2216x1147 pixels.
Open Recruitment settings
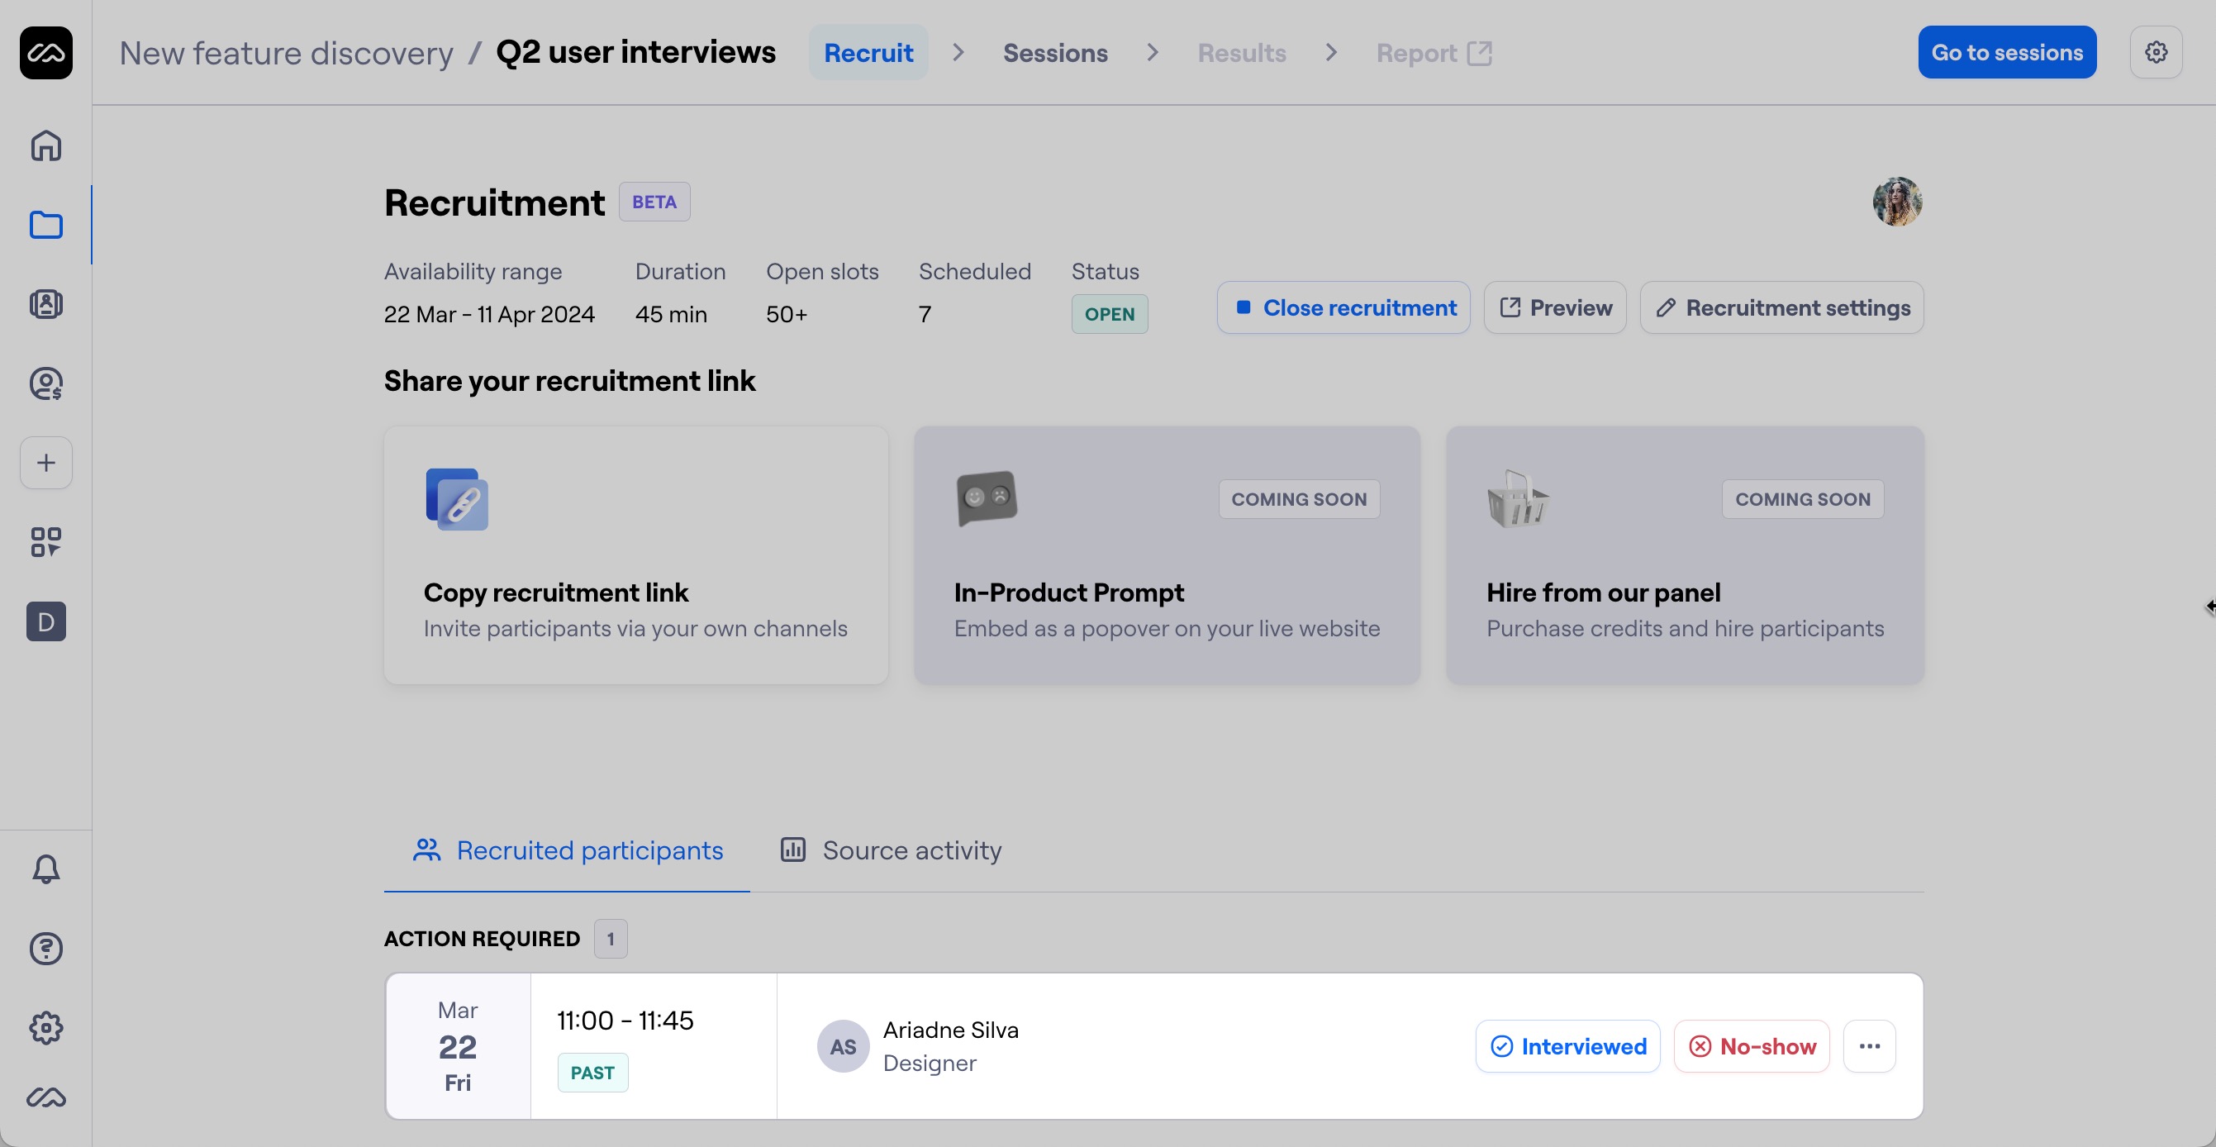pos(1781,307)
